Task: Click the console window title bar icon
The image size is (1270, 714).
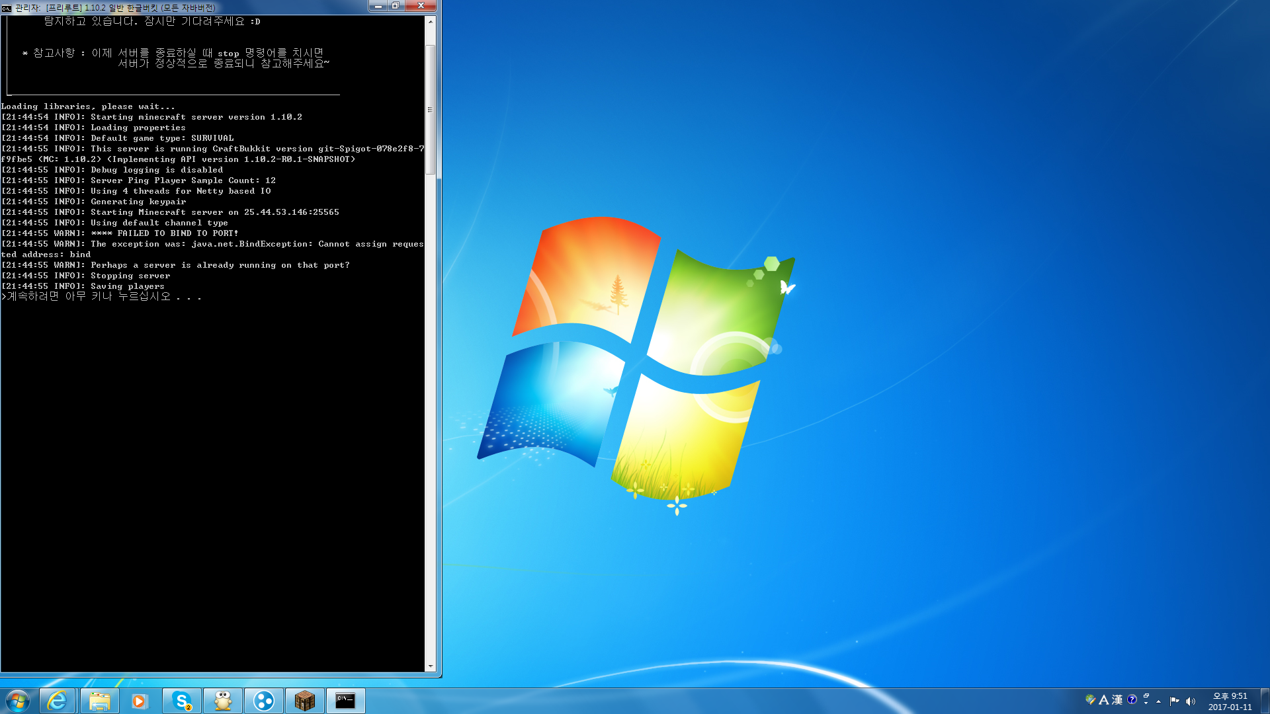Action: 7,7
